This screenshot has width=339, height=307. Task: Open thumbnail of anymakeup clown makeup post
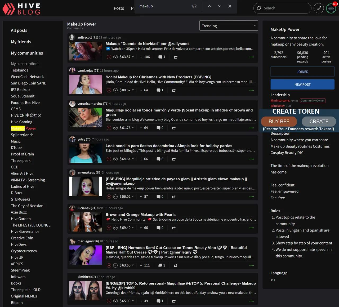[x=86, y=186]
